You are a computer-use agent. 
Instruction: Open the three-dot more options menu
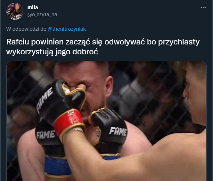pyautogui.click(x=203, y=7)
